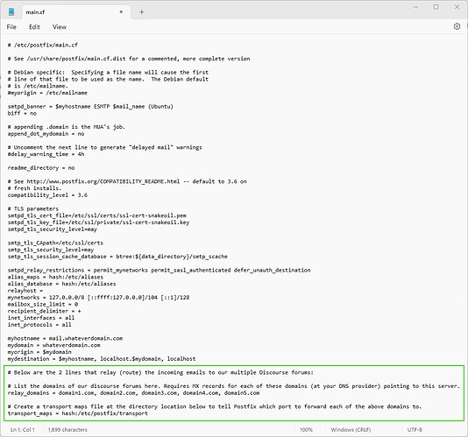Viewport: 468px width, 437px height.
Task: Click the 'inet_protocols = all' line
Action: pos(39,325)
